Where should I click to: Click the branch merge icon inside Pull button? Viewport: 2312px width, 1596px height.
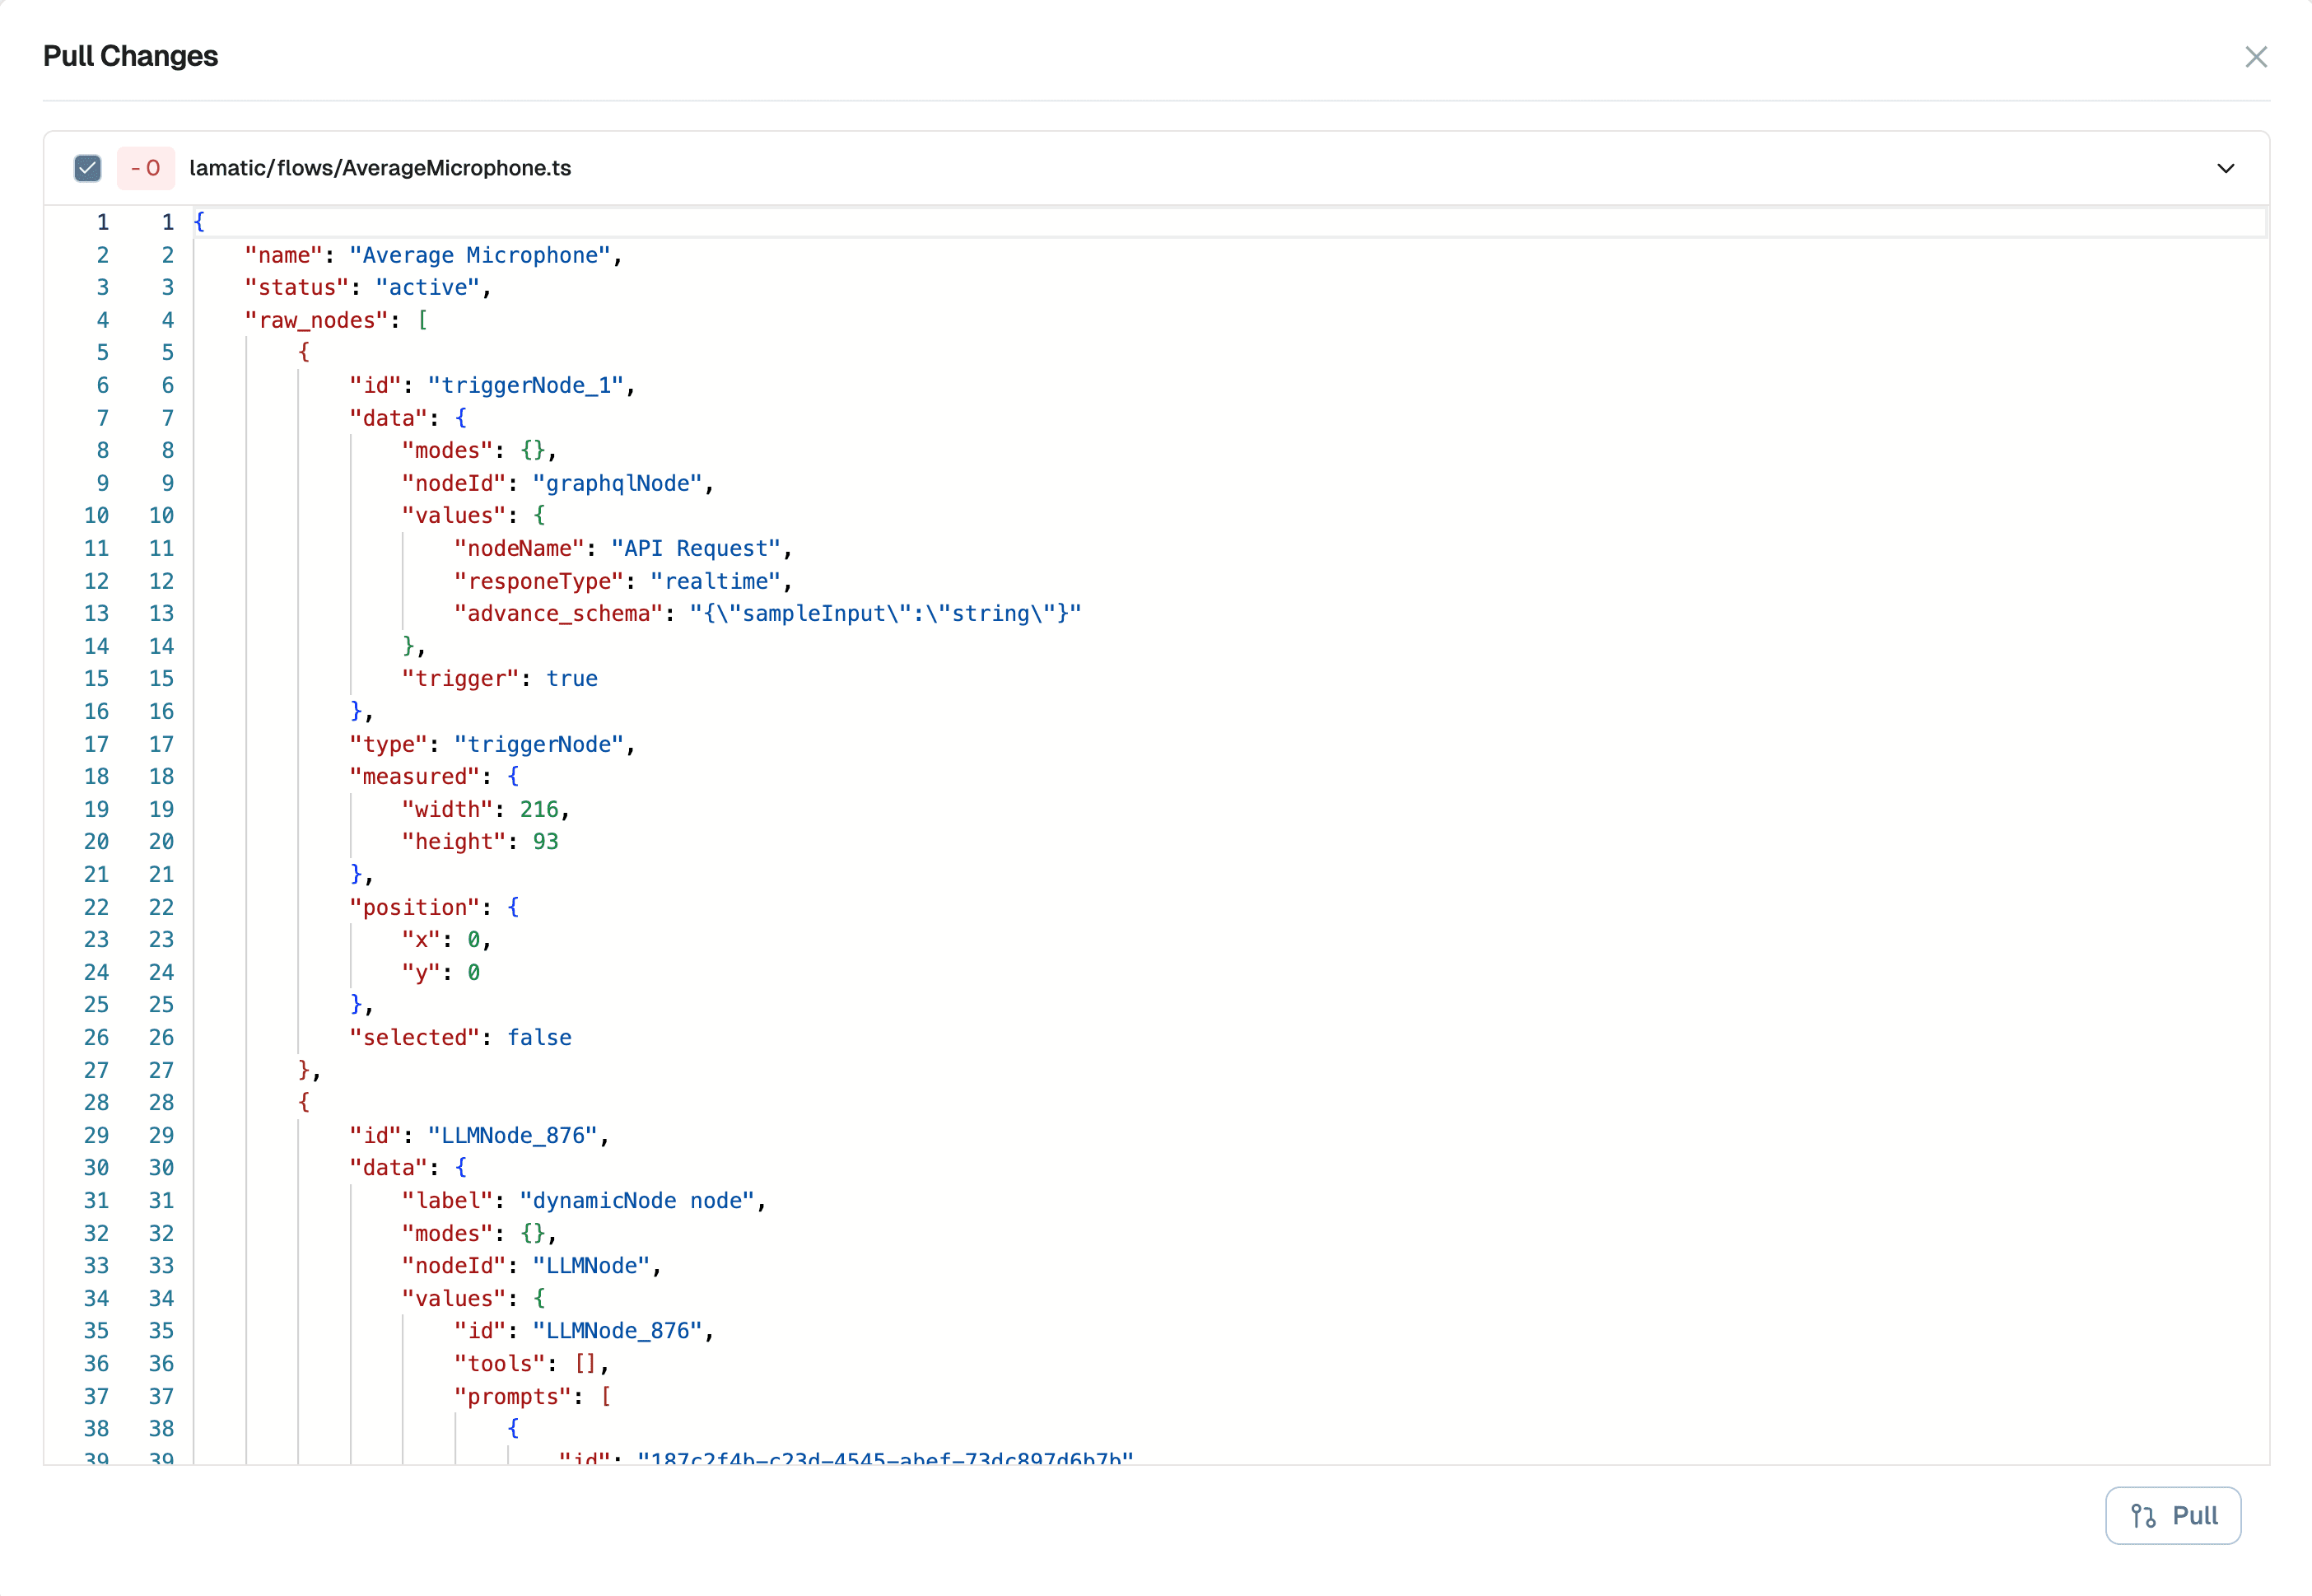[2143, 1515]
